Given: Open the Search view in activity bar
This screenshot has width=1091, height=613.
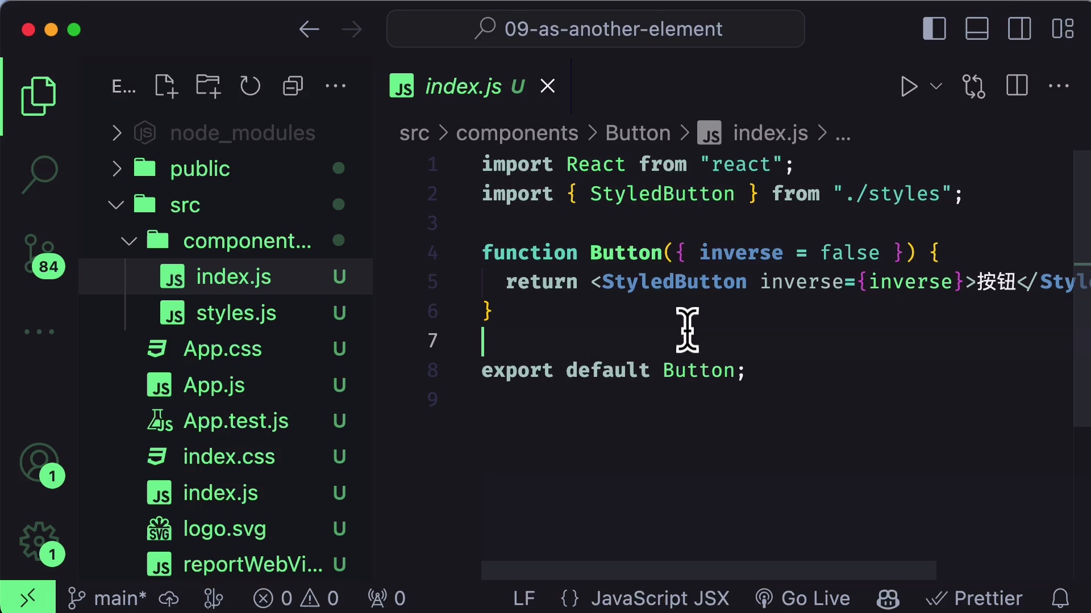Looking at the screenshot, I should coord(39,174).
